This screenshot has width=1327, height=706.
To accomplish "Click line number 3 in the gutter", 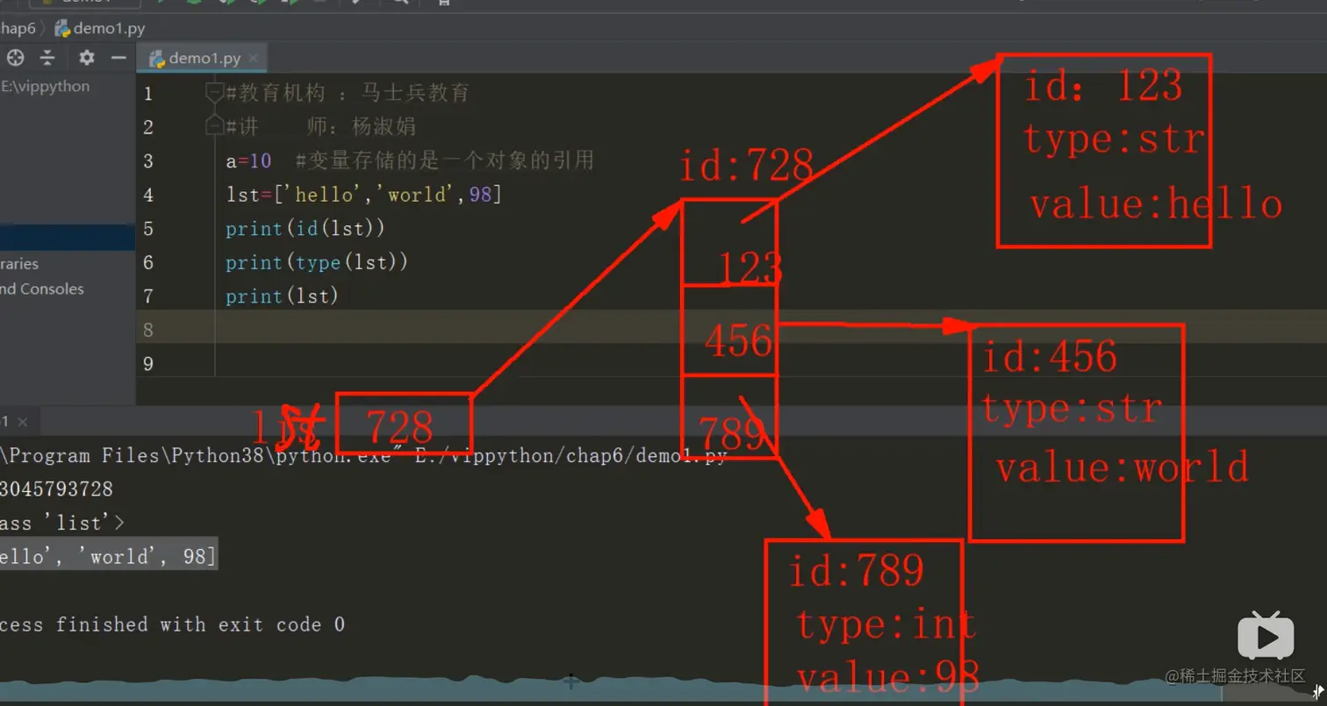I will 147,160.
